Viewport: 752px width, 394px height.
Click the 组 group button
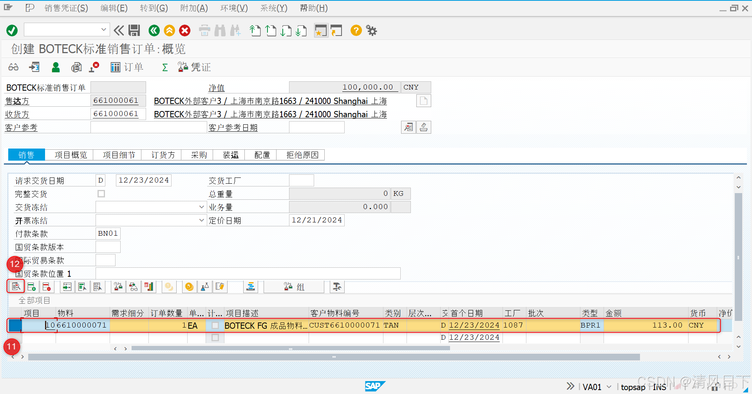(x=294, y=287)
